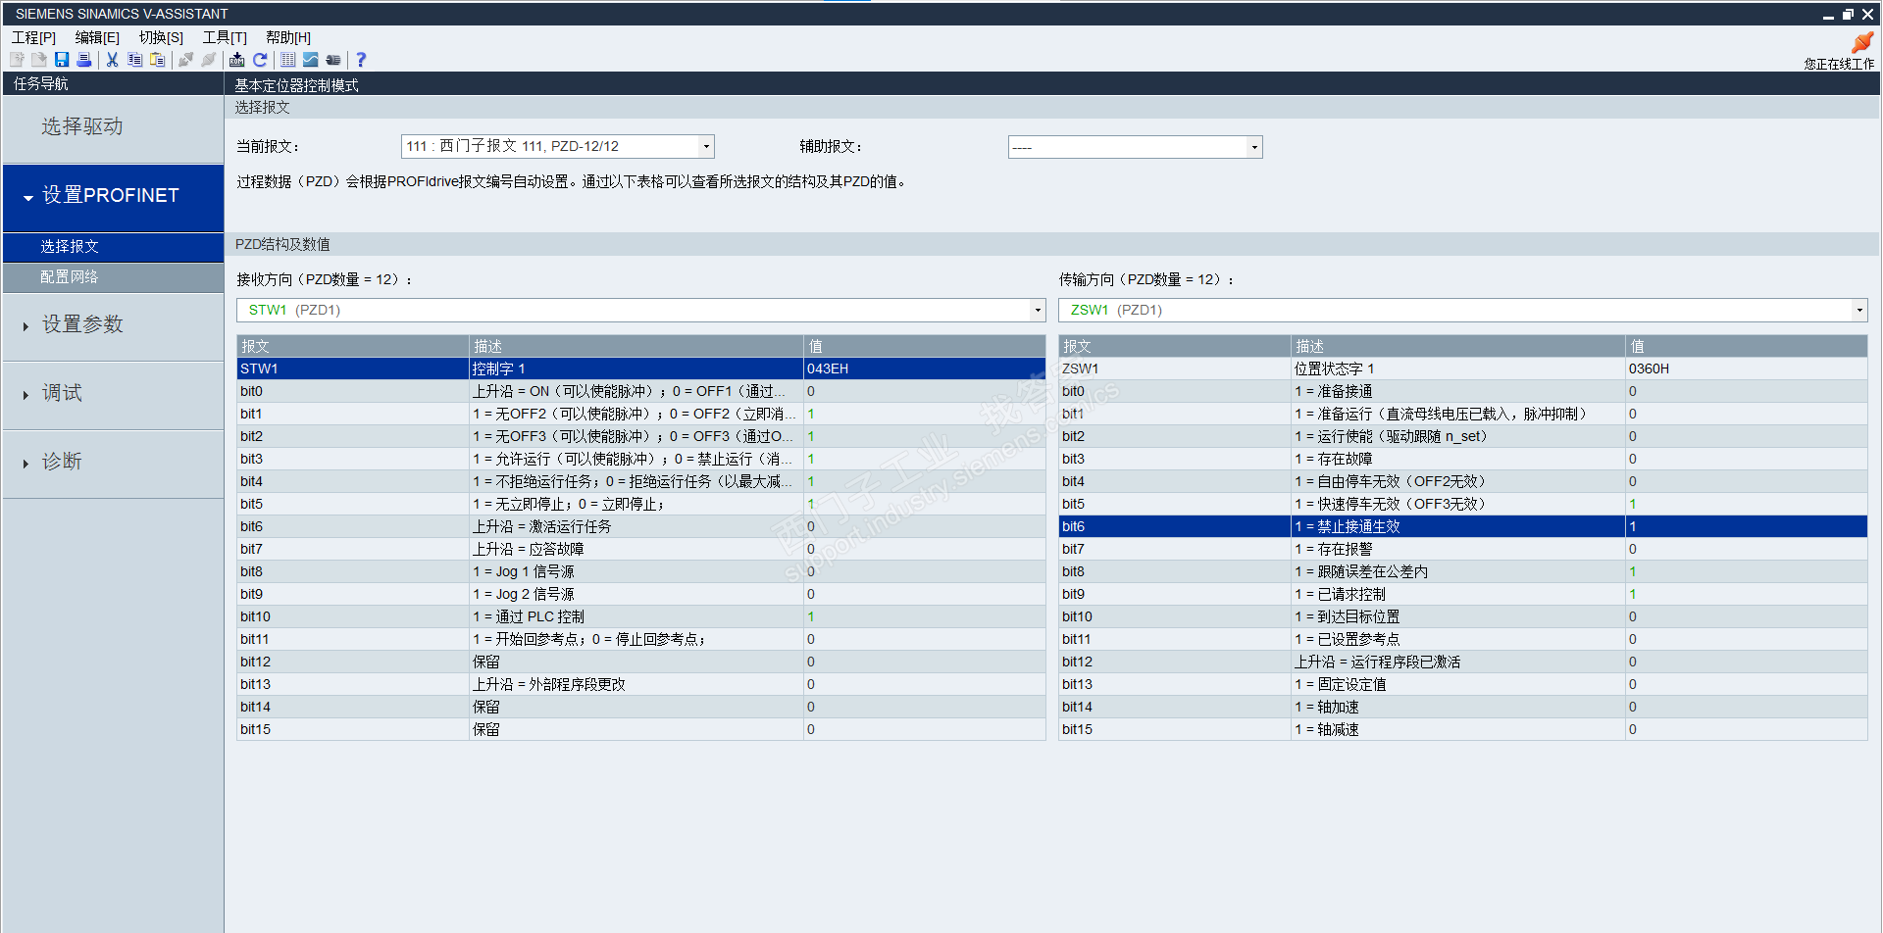Click the motor toolbar icon
The width and height of the screenshot is (1883, 933).
333,60
